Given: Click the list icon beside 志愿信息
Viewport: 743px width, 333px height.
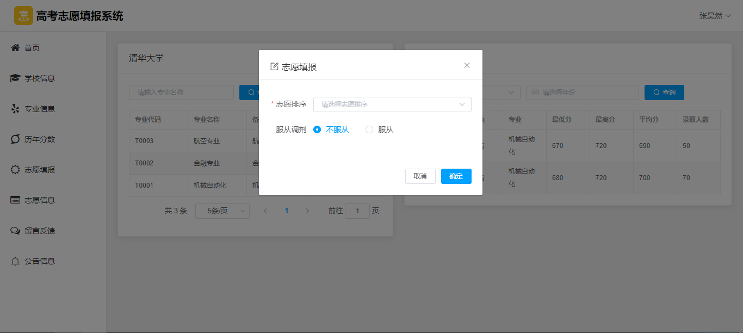Looking at the screenshot, I should coord(15,200).
